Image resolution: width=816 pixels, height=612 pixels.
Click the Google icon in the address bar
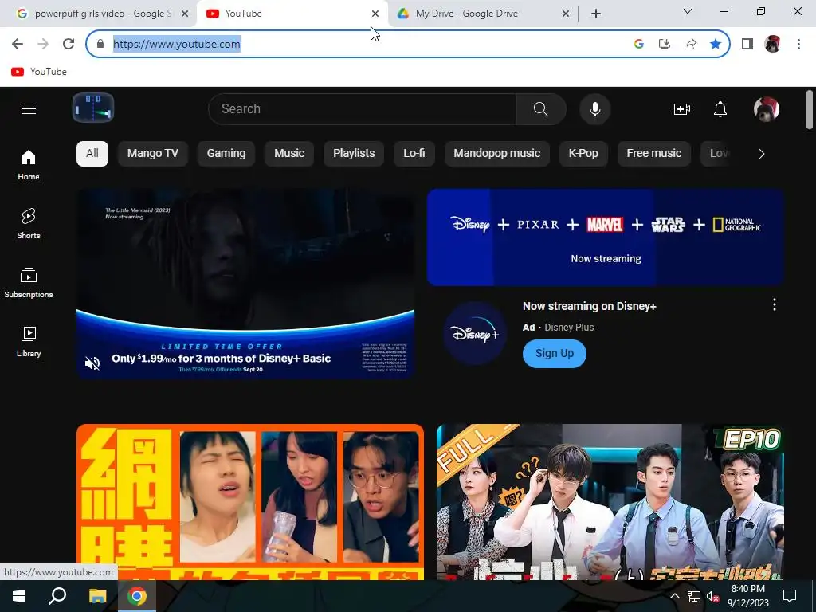[639, 44]
